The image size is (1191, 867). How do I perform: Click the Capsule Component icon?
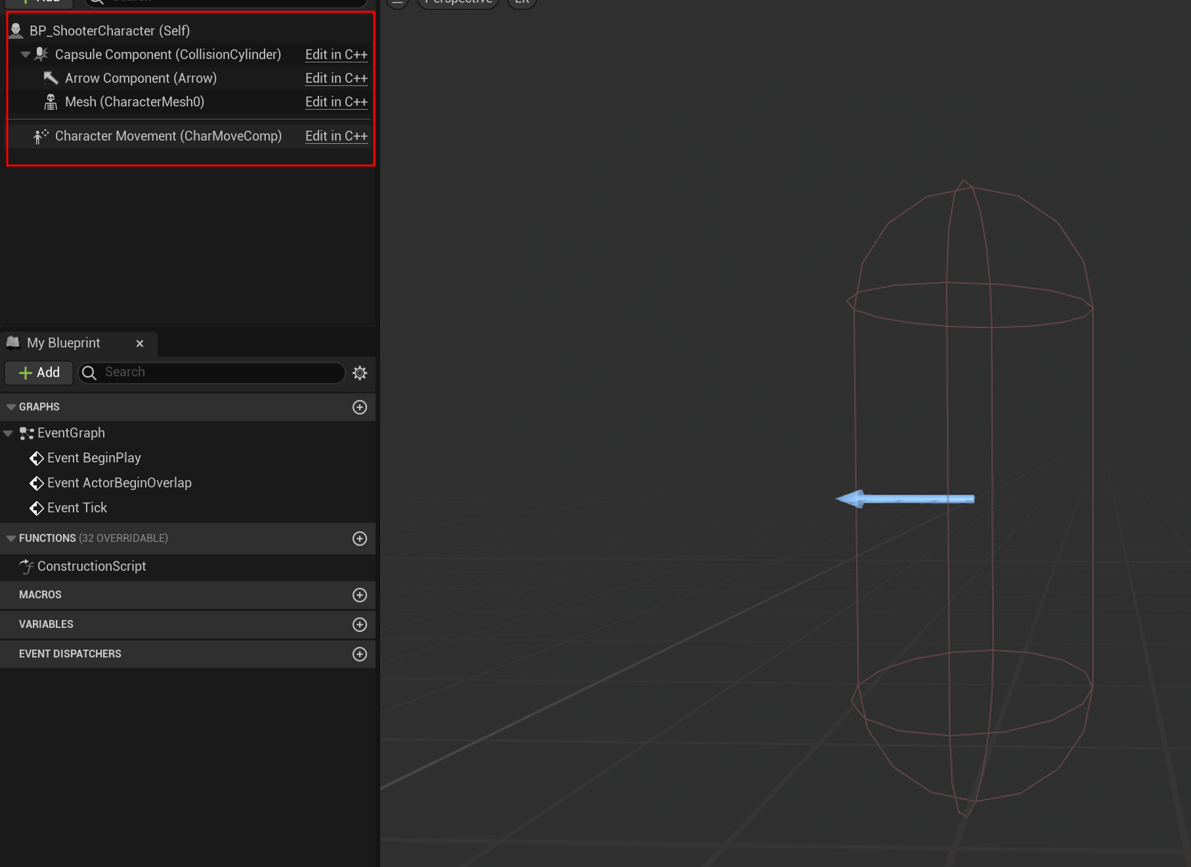coord(41,54)
